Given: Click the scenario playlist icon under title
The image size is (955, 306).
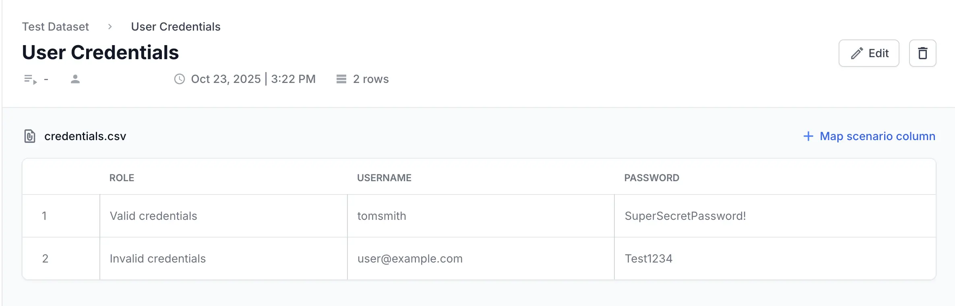Looking at the screenshot, I should (x=30, y=79).
